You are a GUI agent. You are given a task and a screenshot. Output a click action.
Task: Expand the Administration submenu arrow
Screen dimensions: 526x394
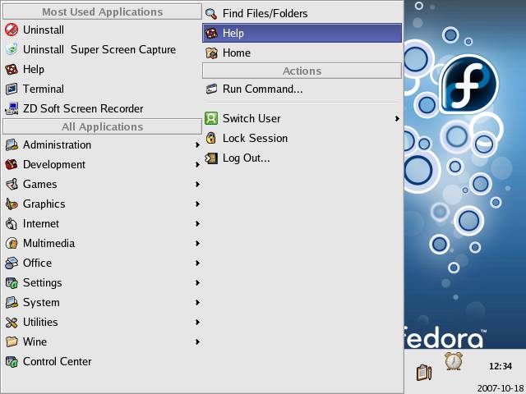[197, 145]
